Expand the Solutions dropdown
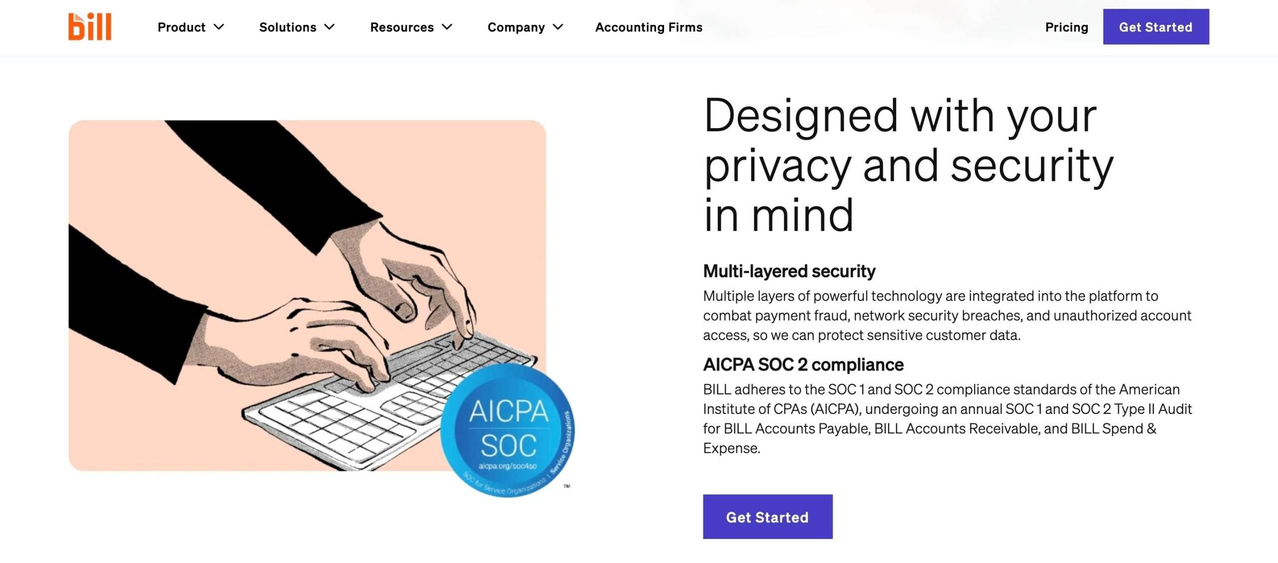The width and height of the screenshot is (1278, 563). tap(288, 27)
